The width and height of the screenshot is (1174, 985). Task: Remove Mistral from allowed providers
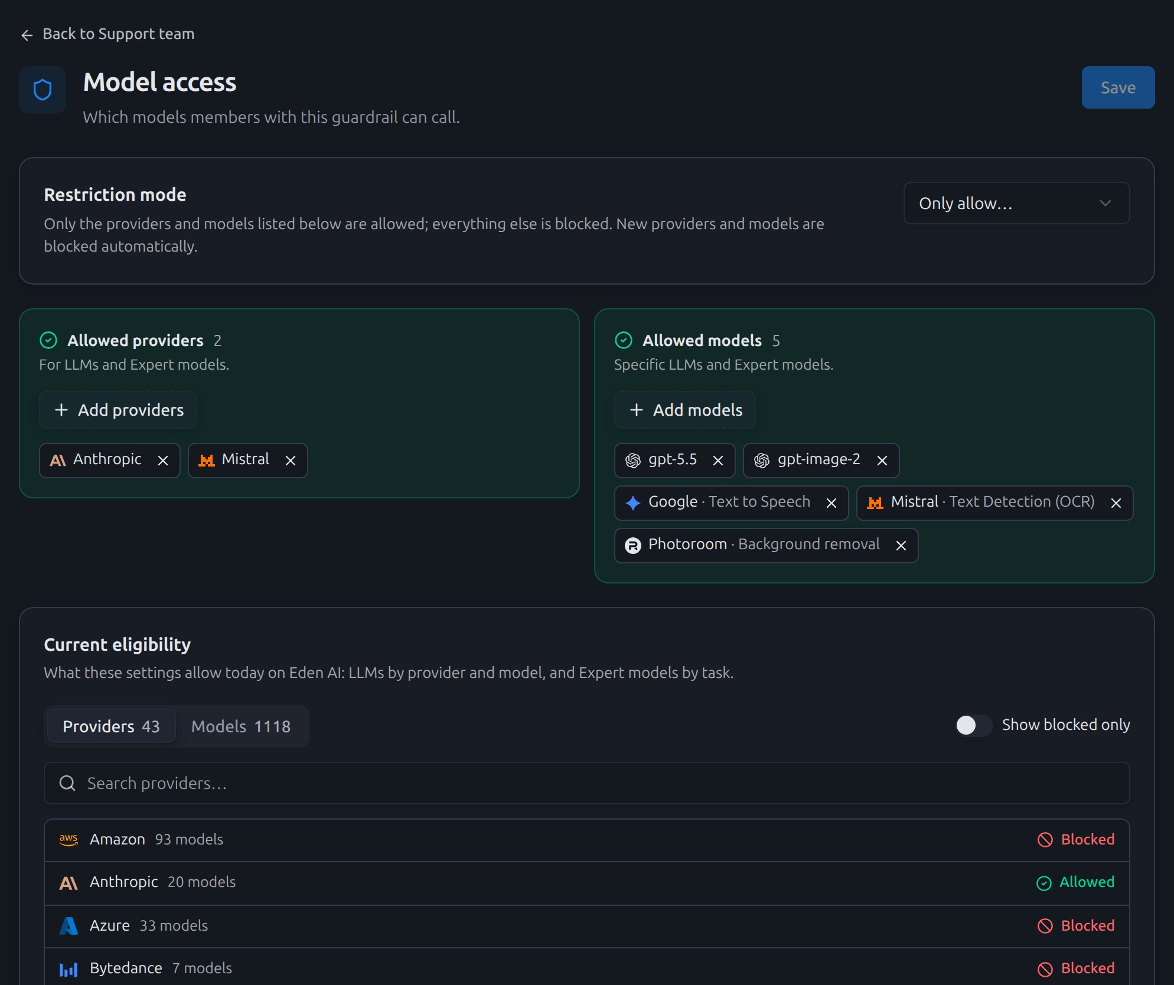pos(291,461)
